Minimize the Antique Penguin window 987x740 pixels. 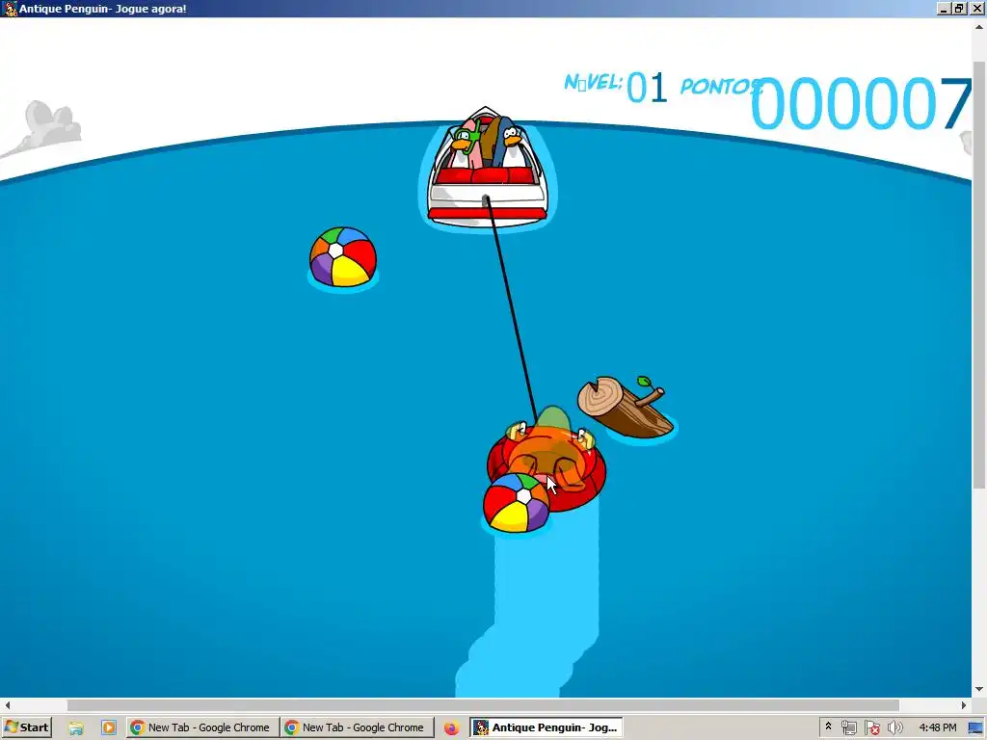click(x=943, y=8)
